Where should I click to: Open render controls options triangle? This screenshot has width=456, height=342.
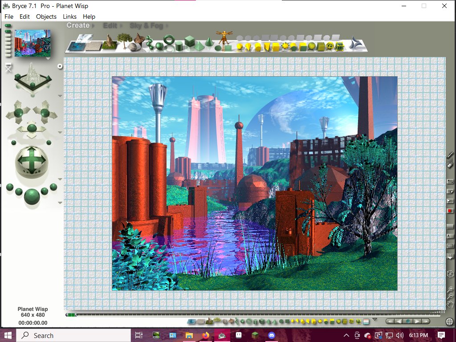(60, 203)
